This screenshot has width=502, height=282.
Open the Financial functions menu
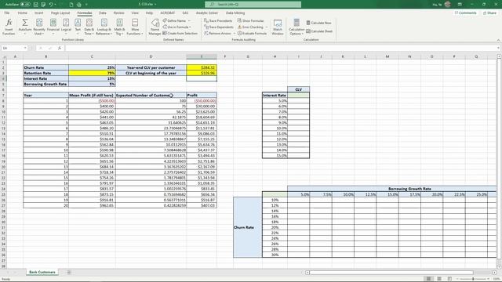(x=53, y=27)
